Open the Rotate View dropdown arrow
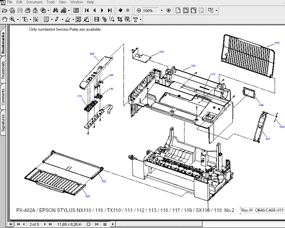Image resolution: width=285 pixels, height=228 pixels. (216, 10)
